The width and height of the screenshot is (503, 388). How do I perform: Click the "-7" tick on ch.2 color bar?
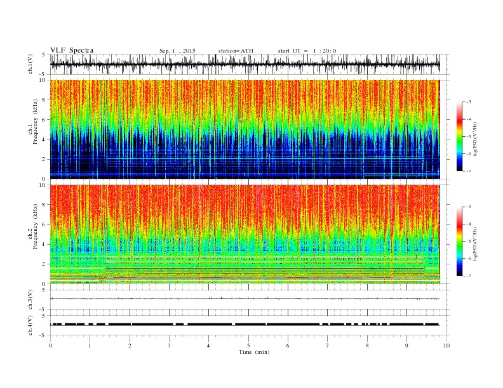tap(469, 276)
